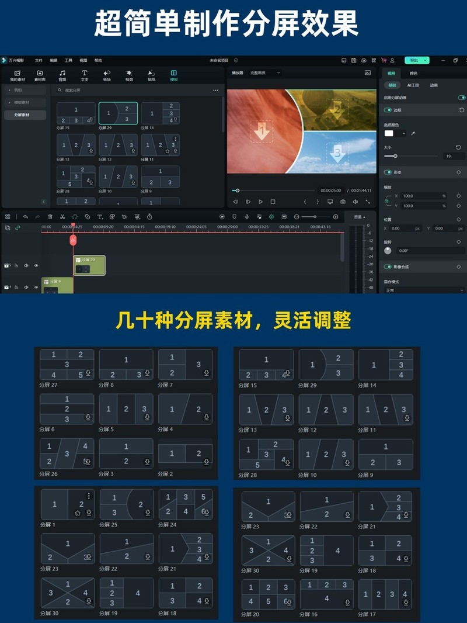Click the speaker volume icon under preview

(x=355, y=202)
